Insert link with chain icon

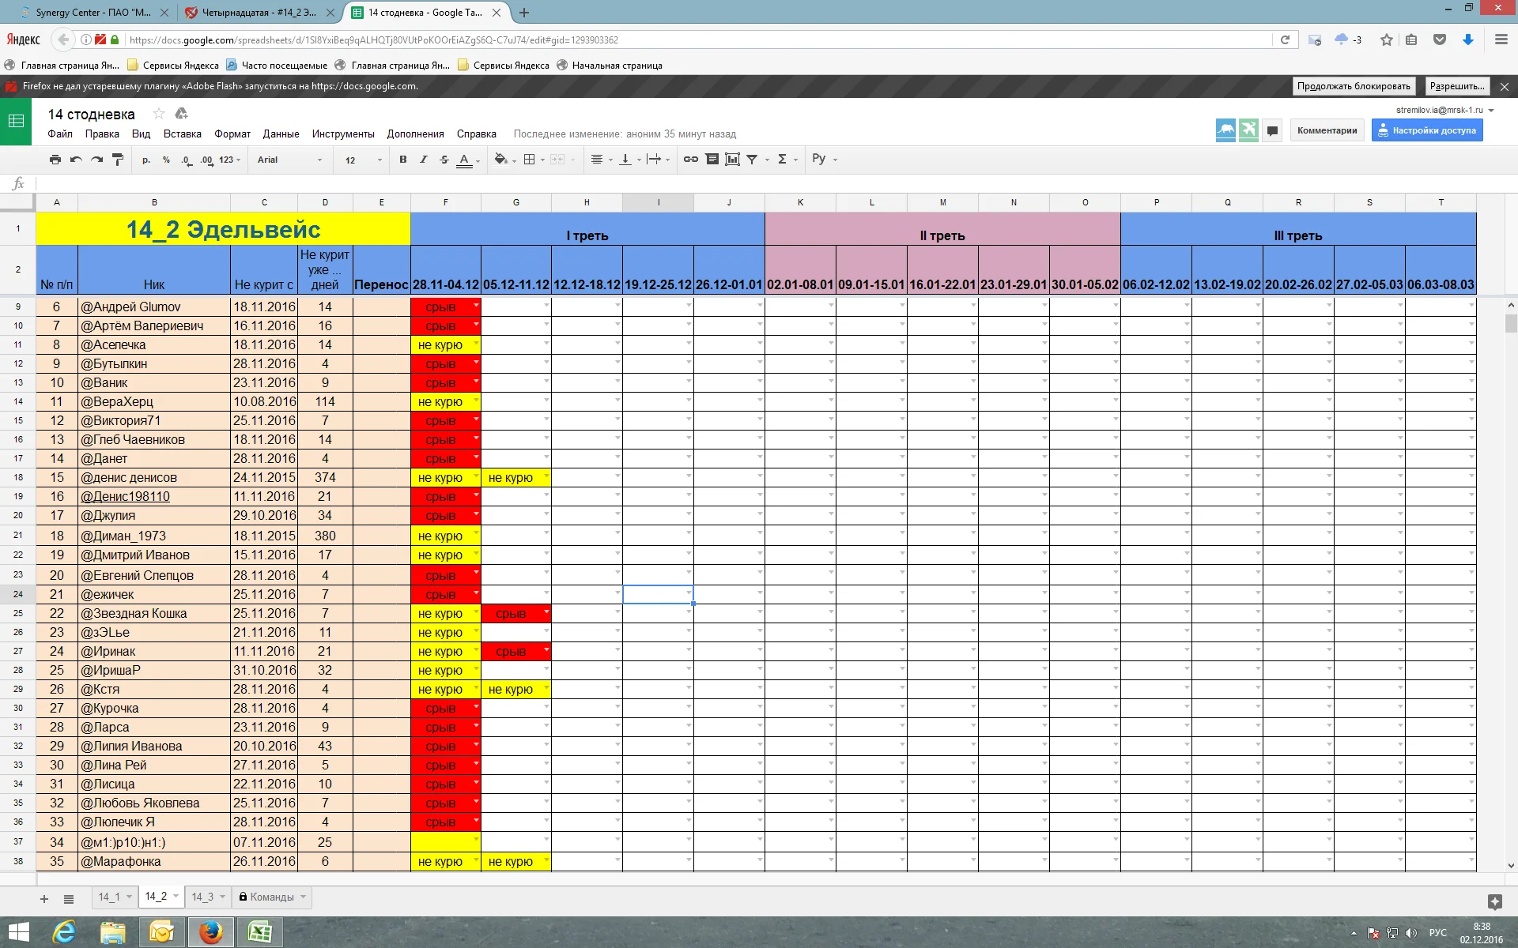click(690, 160)
